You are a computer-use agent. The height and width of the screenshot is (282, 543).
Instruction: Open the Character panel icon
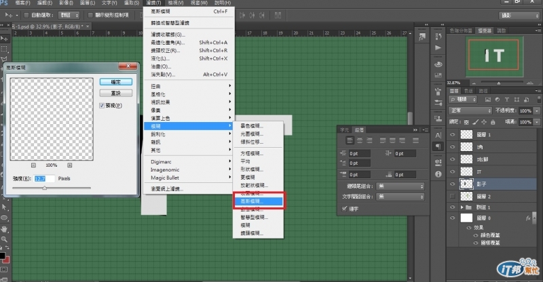pos(438,136)
